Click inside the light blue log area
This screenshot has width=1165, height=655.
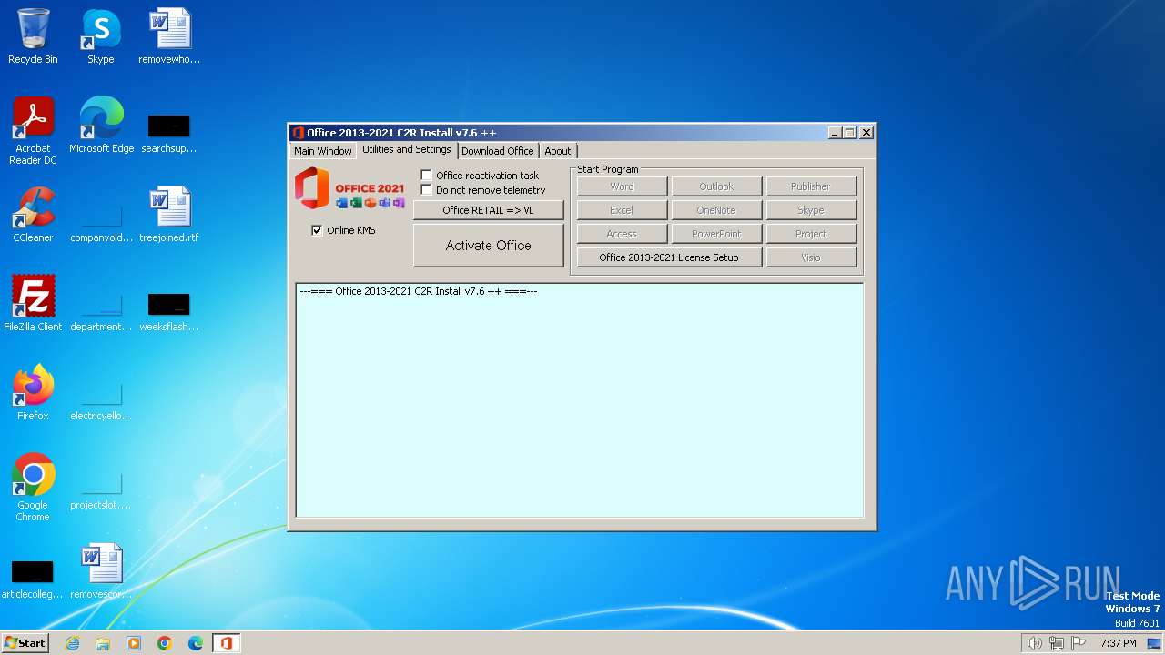point(580,400)
